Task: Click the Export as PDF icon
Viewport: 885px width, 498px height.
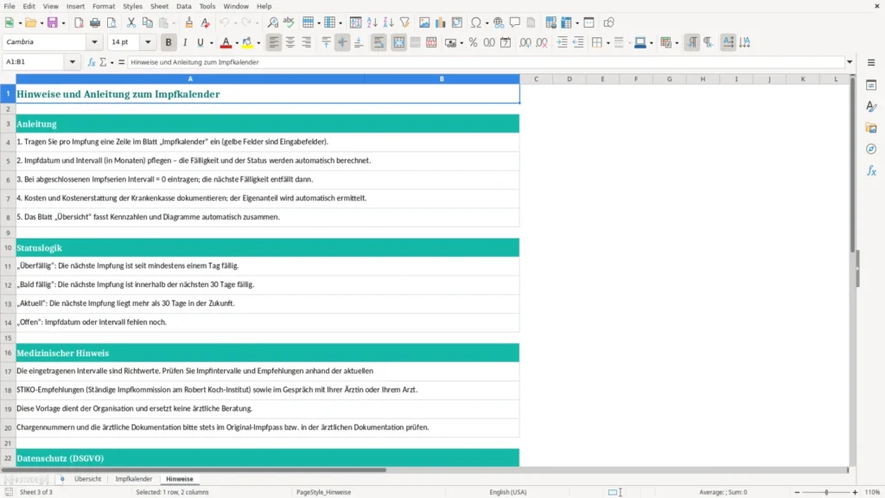Action: 79,22
